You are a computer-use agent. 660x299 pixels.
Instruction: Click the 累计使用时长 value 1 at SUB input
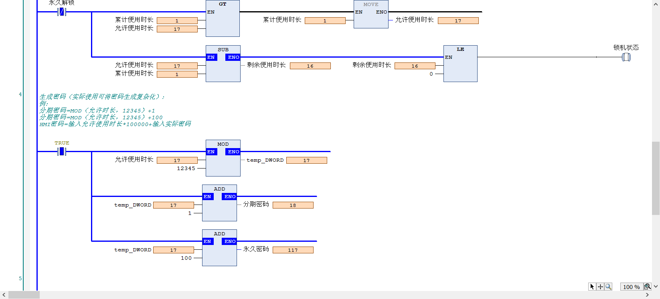pos(177,74)
